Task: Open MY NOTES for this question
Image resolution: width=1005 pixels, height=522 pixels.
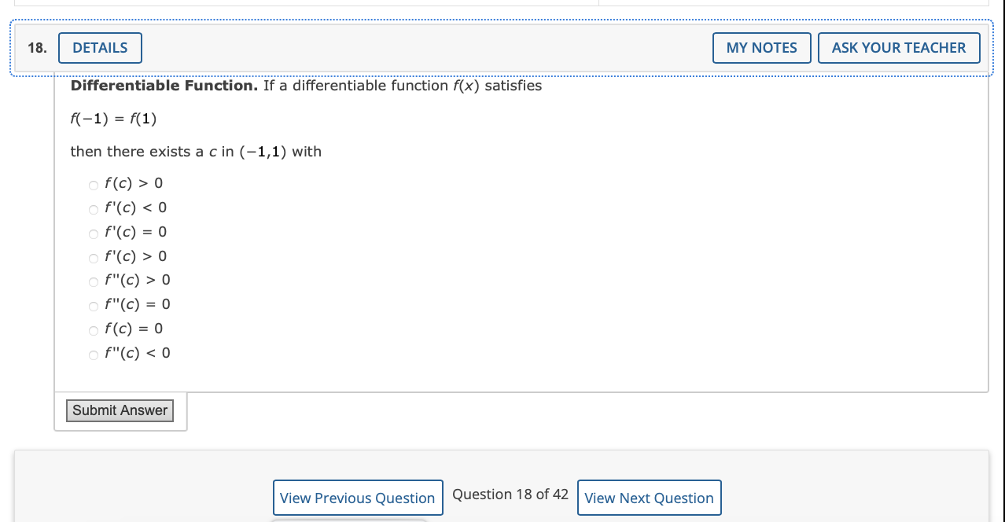Action: pyautogui.click(x=760, y=47)
